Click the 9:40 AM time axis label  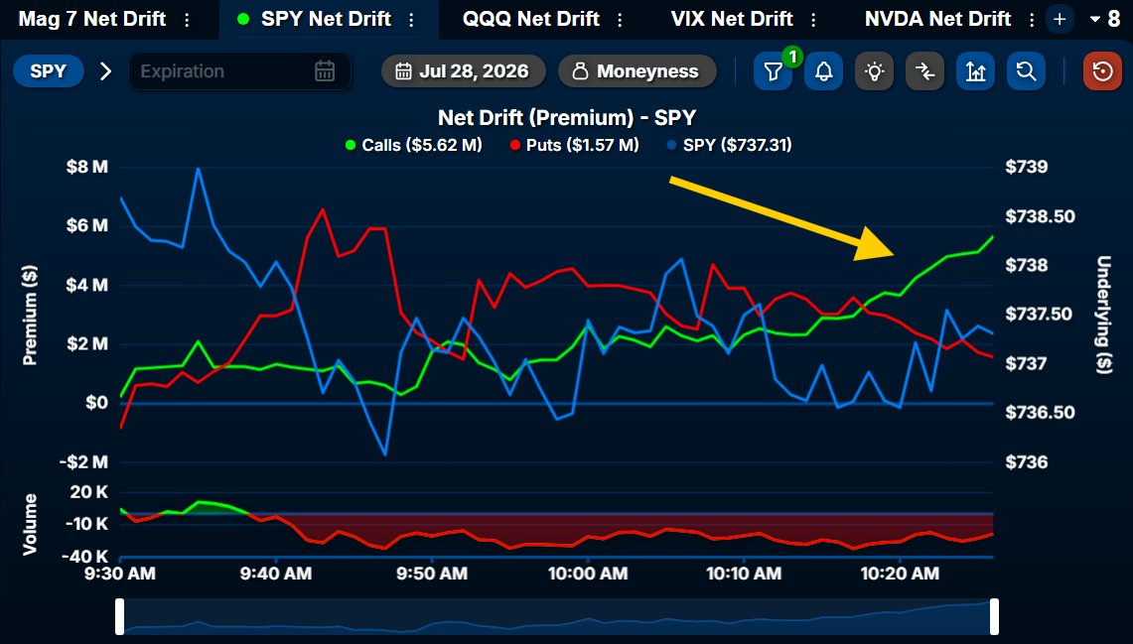tap(276, 574)
